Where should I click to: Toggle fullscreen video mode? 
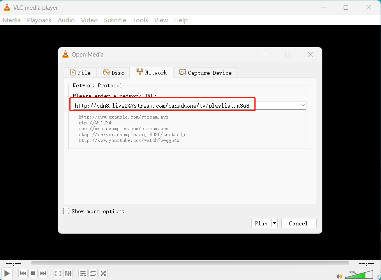point(58,273)
